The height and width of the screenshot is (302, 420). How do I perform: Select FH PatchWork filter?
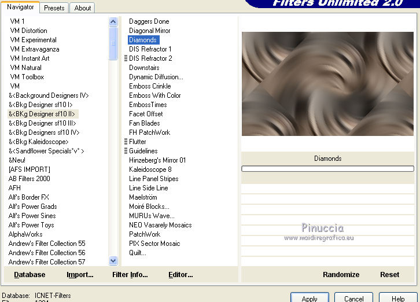149,132
